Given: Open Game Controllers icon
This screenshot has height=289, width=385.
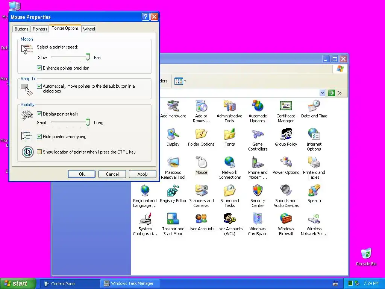Looking at the screenshot, I should tap(258, 140).
